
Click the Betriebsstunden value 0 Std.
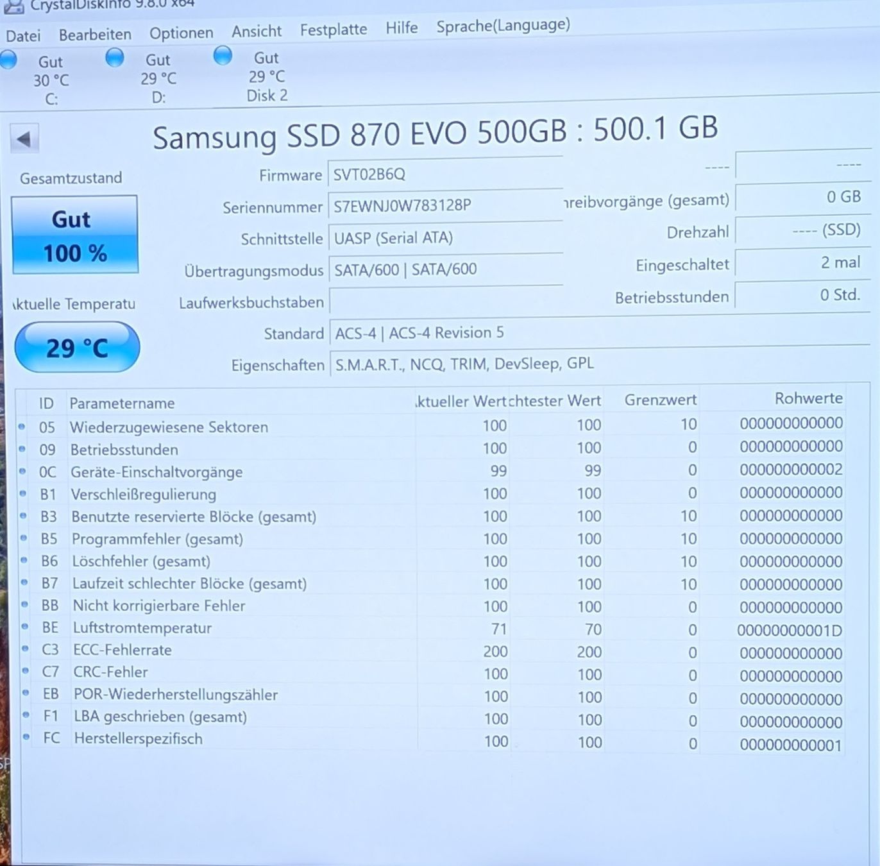(802, 295)
